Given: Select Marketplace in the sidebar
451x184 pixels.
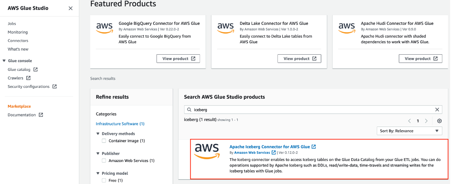Looking at the screenshot, I should tap(19, 106).
